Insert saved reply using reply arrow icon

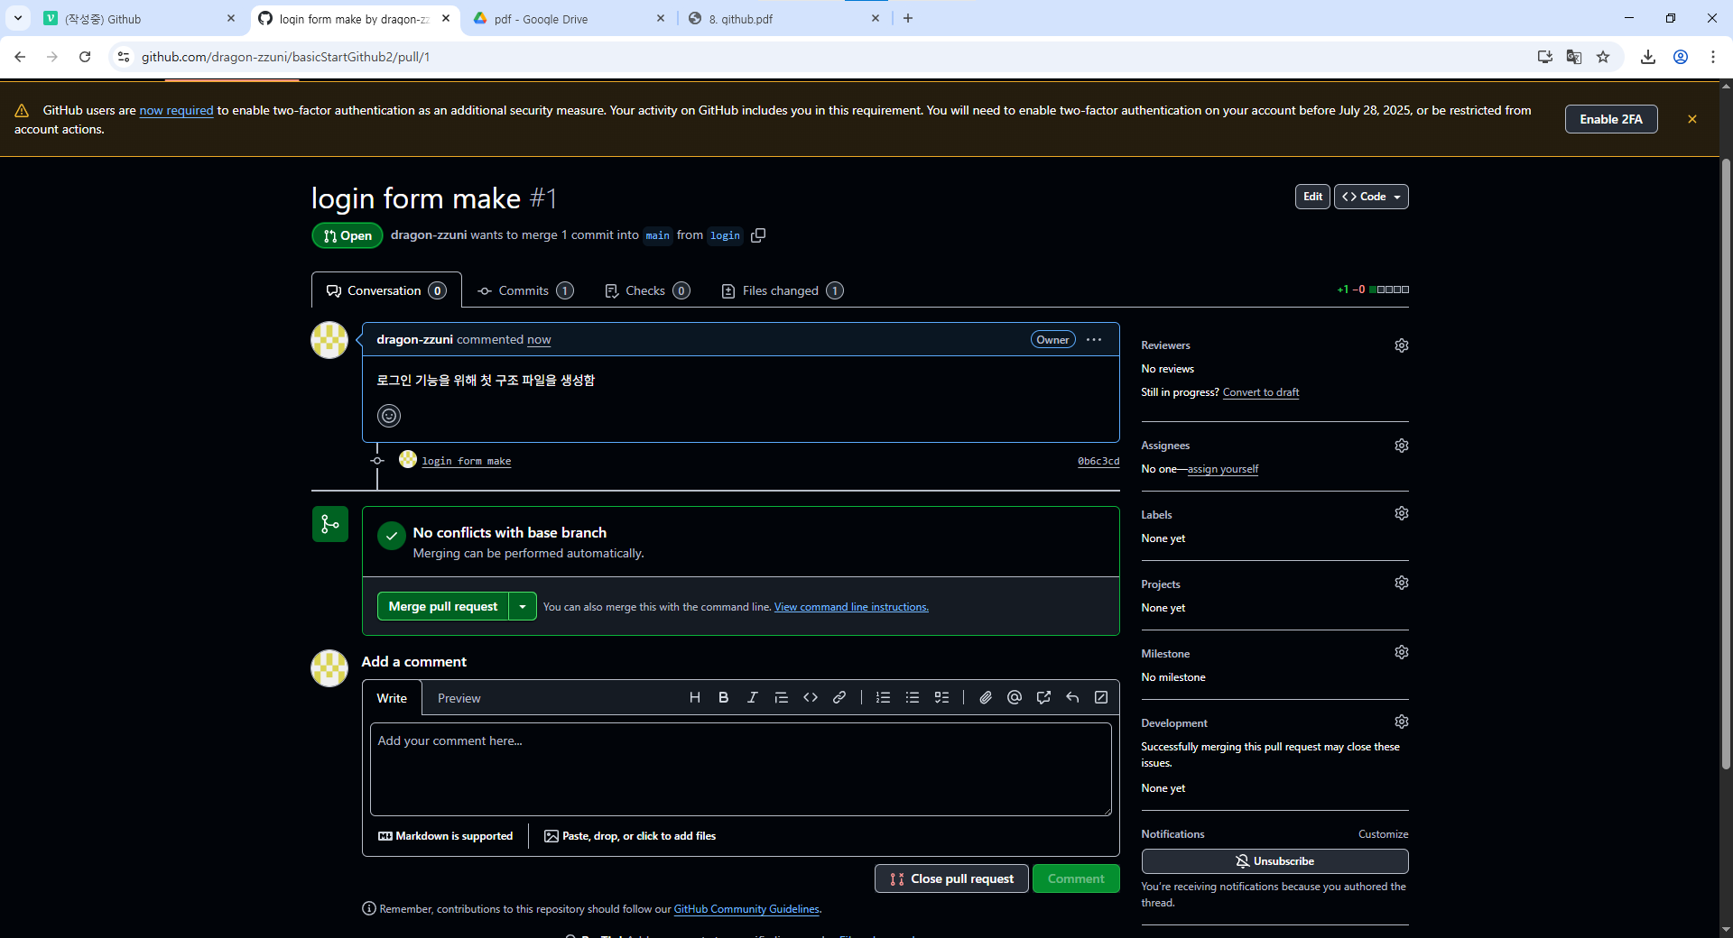[1072, 697]
